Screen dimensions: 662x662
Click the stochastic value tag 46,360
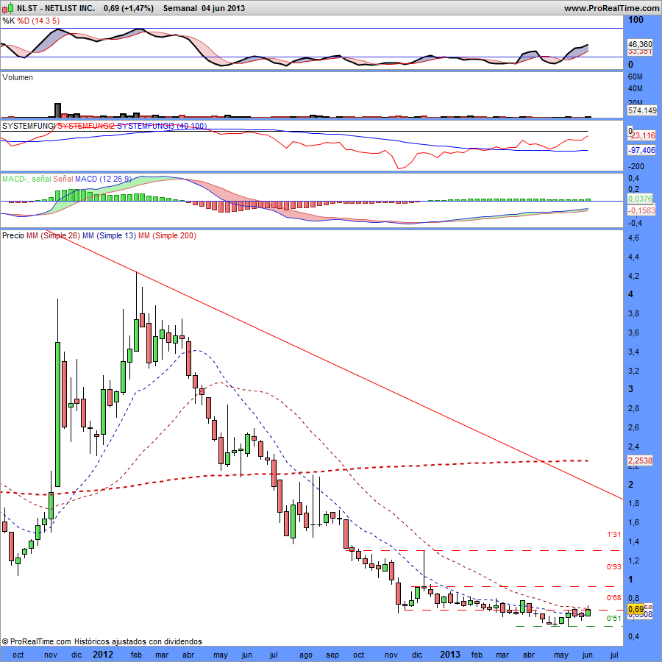pos(640,44)
